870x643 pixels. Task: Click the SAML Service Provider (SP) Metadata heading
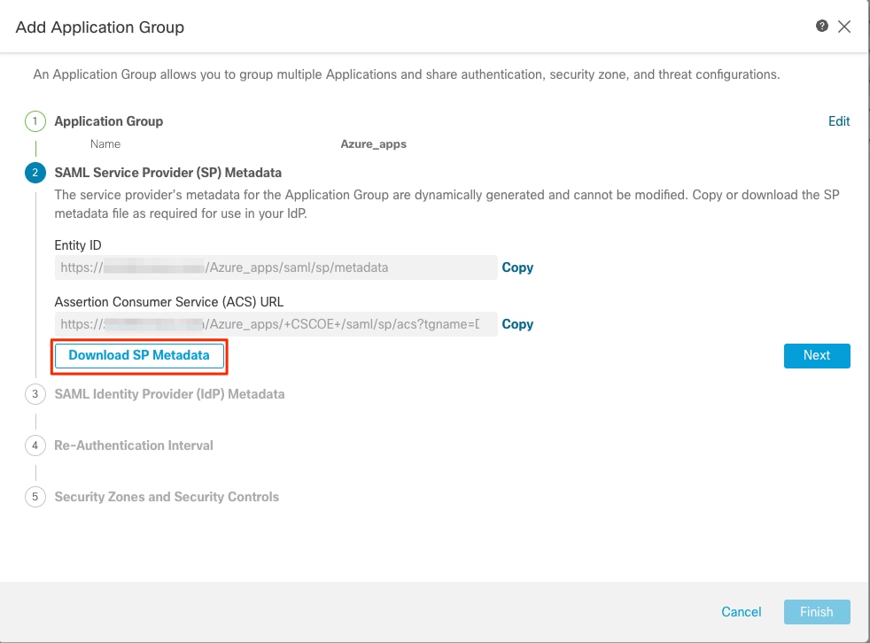pos(167,173)
